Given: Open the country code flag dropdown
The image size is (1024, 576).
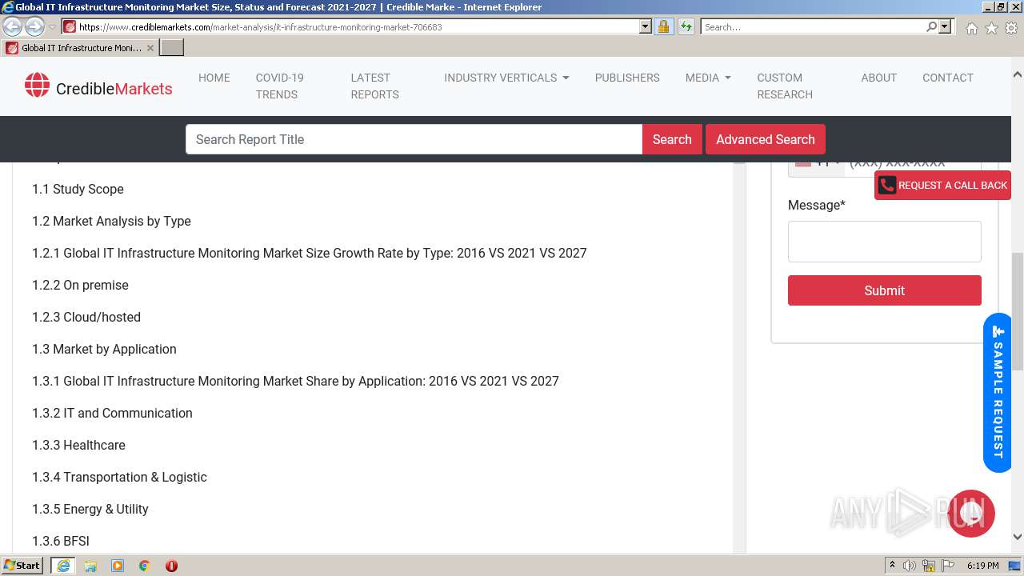Looking at the screenshot, I should [x=817, y=163].
